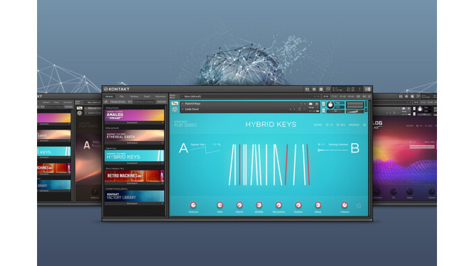Expand Instruments dropdown under Retro Machines MK2
This screenshot has height=266, width=474.
coord(134,183)
